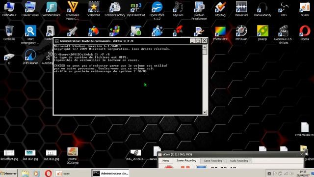The height and width of the screenshot is (177, 314).
Task: Open the Opera desktop shortcut
Action: pyautogui.click(x=305, y=33)
